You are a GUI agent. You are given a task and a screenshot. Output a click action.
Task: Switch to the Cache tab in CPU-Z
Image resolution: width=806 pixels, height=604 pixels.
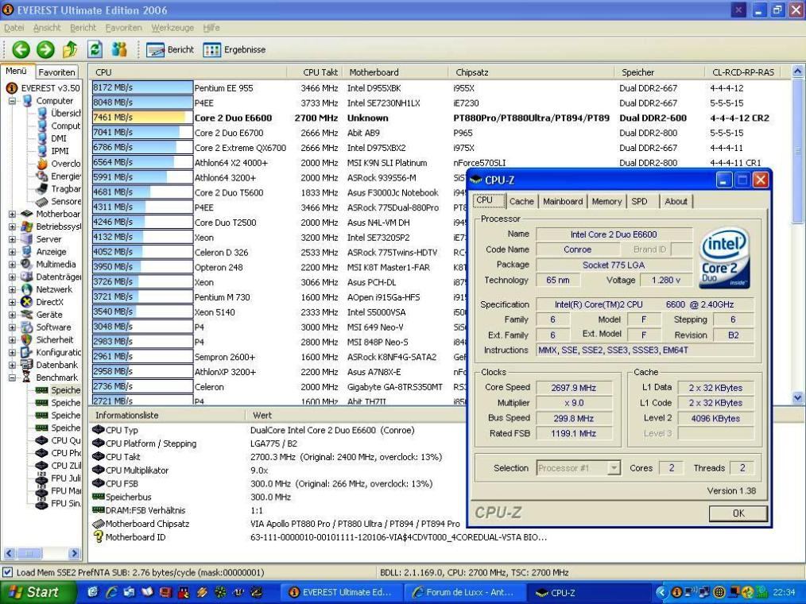[521, 202]
